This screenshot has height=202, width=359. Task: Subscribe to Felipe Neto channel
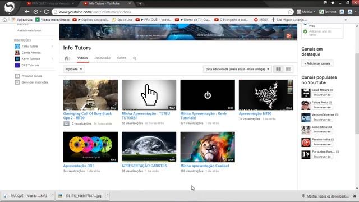(x=322, y=107)
